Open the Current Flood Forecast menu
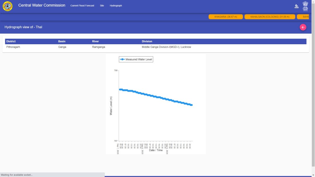Viewport: 315px width, 177px height. click(x=82, y=6)
